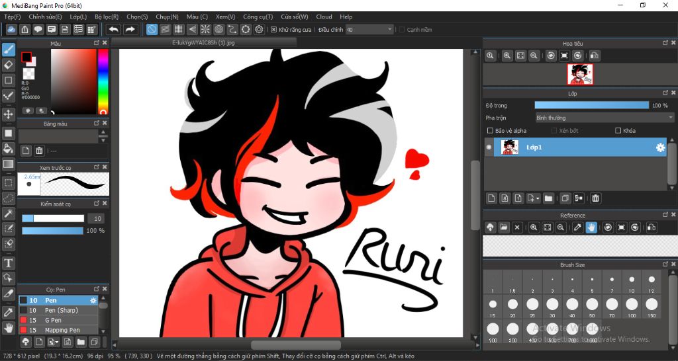Open a reference image with folder icon
This screenshot has height=361, width=678.
504,227
